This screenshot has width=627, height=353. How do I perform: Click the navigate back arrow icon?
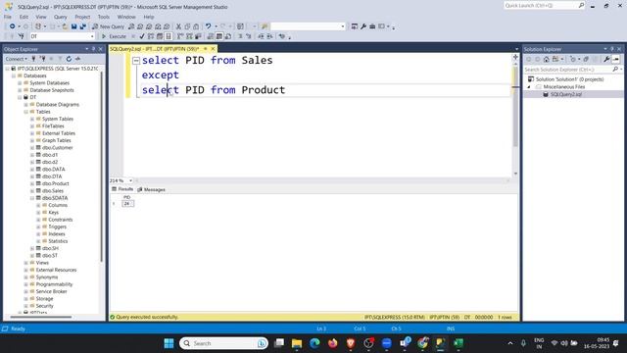tap(13, 26)
